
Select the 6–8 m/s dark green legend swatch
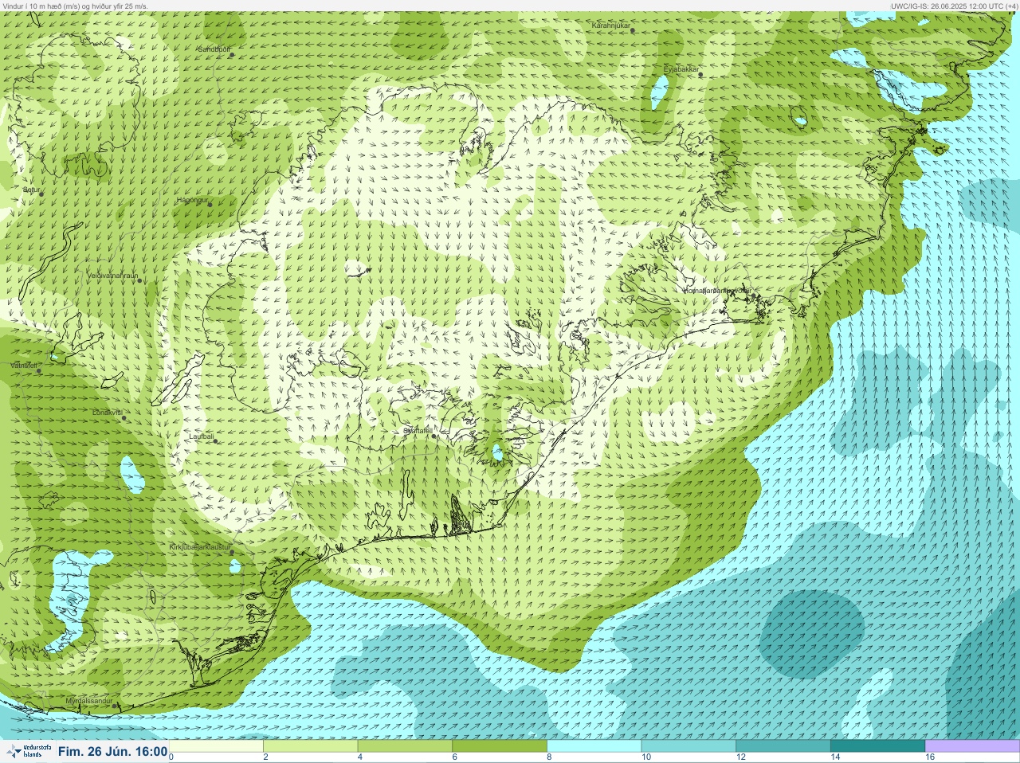coord(500,746)
